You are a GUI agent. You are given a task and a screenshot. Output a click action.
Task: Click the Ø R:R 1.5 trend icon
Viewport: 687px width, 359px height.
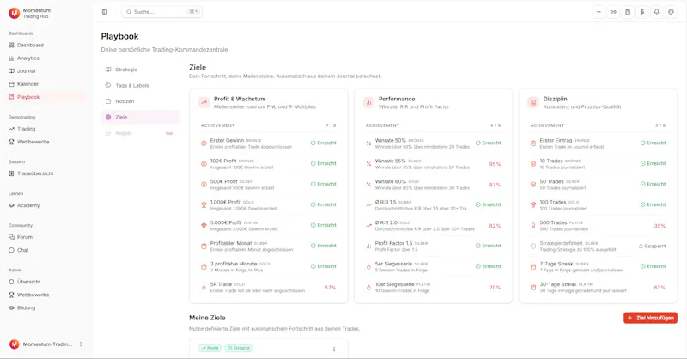[368, 204]
